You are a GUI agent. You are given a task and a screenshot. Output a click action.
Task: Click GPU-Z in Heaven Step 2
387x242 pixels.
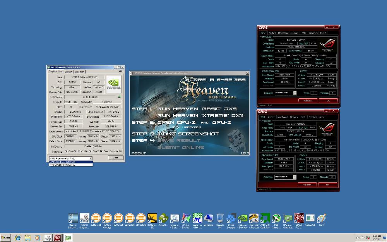[x=222, y=122]
